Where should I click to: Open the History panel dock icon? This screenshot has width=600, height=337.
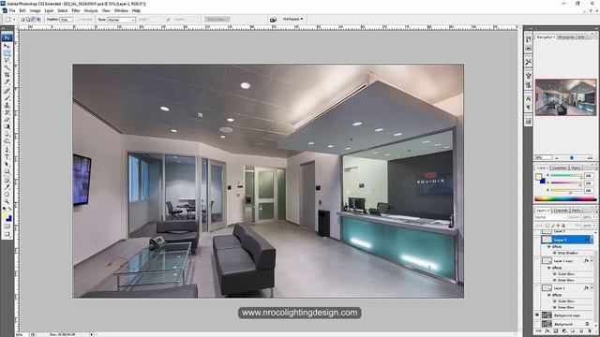point(529,39)
